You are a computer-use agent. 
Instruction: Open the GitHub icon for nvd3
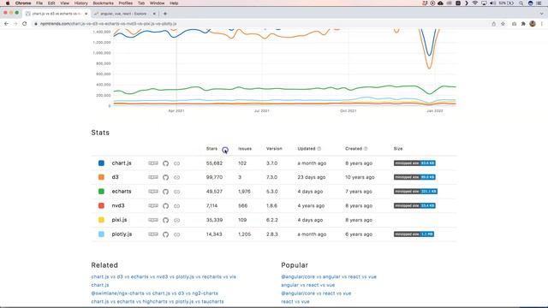click(165, 206)
